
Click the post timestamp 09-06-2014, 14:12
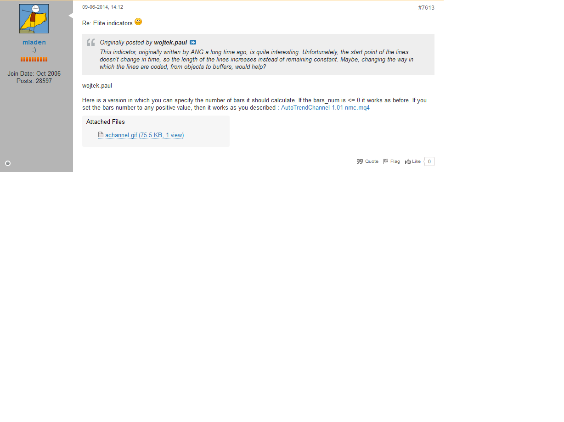point(103,7)
